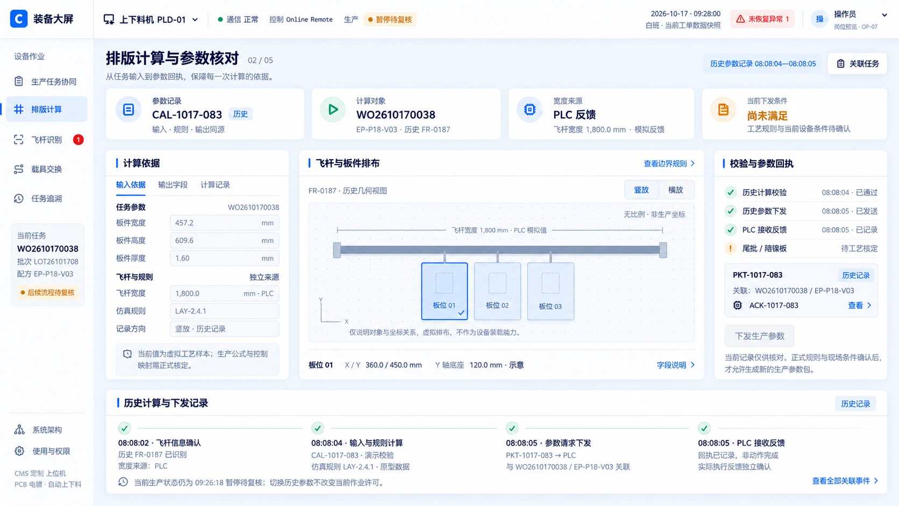The width and height of the screenshot is (899, 506).
Task: Click the 关联任务 button
Action: 858,63
